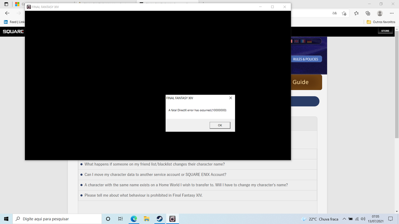Open the Edge Favorites list icon
This screenshot has height=224, width=399.
coord(356,13)
